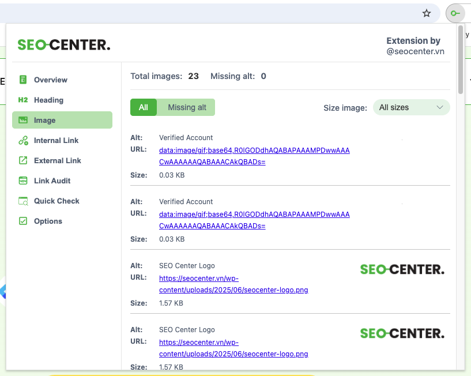The height and width of the screenshot is (376, 471).
Task: Bookmark this page with the star icon
Action: [x=427, y=13]
